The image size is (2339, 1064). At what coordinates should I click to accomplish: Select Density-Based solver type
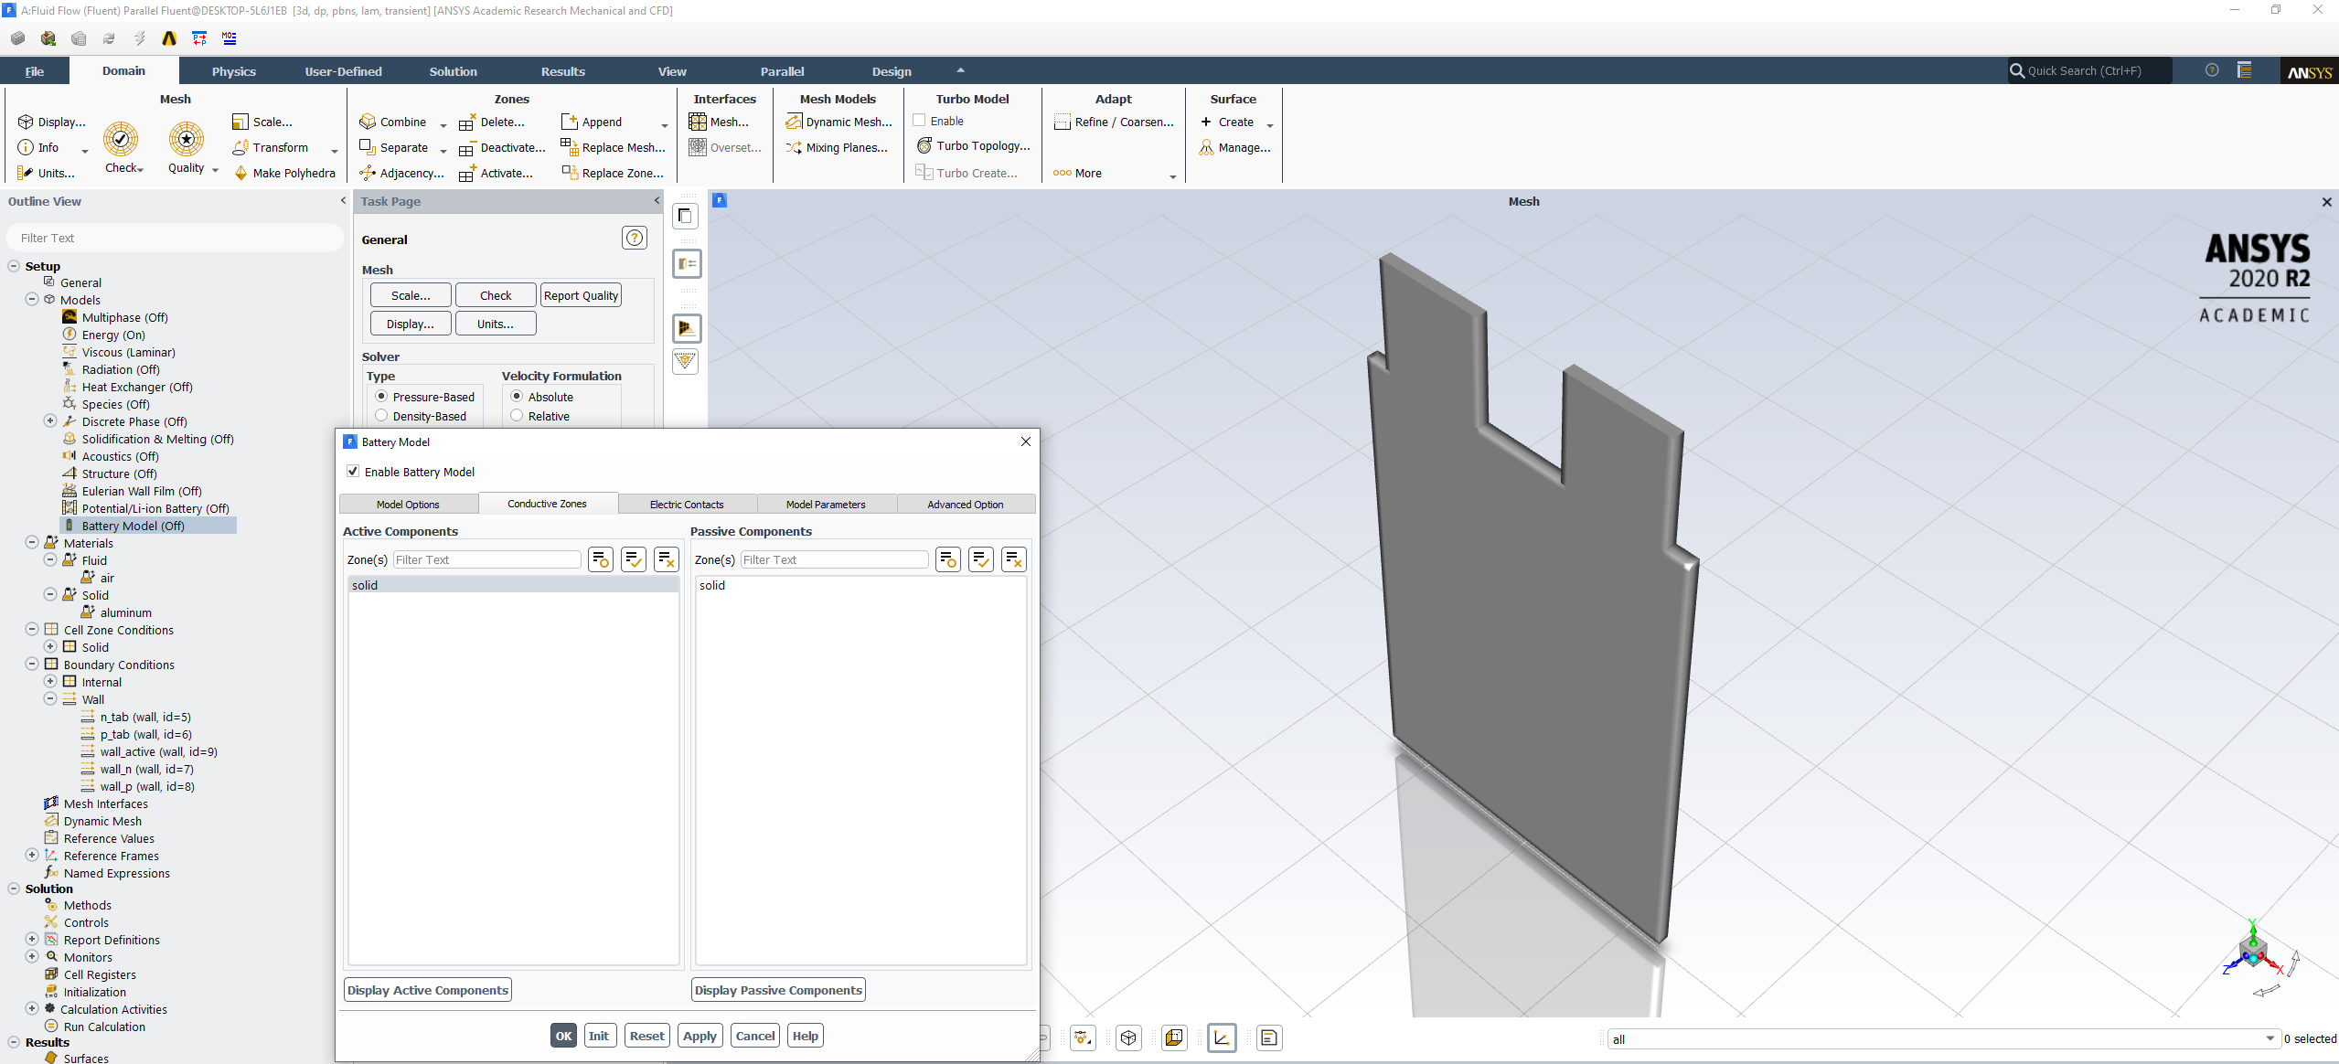pyautogui.click(x=381, y=416)
